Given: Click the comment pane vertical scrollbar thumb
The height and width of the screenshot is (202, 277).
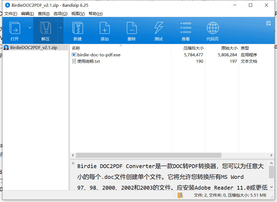Looking at the screenshot, I should click(x=271, y=172).
